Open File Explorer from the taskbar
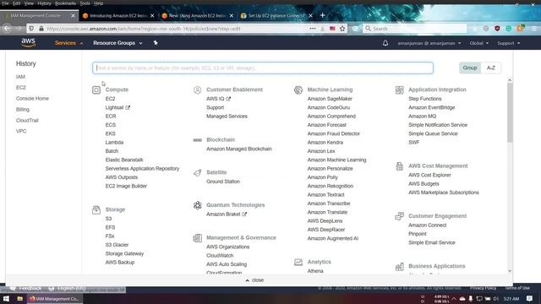 pyautogui.click(x=20, y=299)
